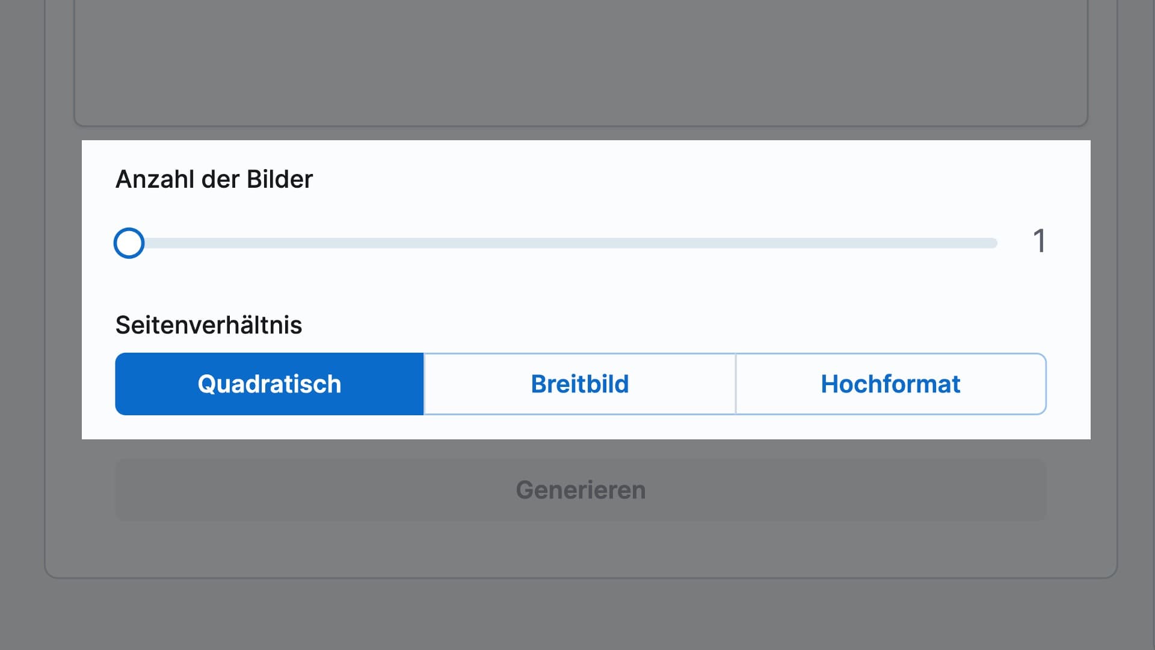Select the Quadratisch aspect ratio option

tap(269, 383)
